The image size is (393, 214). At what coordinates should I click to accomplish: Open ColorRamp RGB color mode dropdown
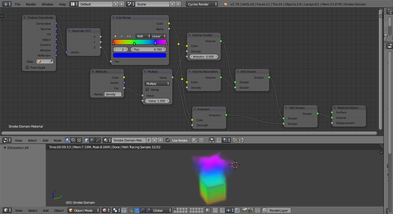143,36
